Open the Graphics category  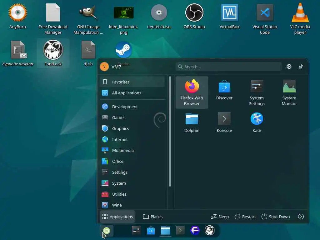click(x=132, y=128)
